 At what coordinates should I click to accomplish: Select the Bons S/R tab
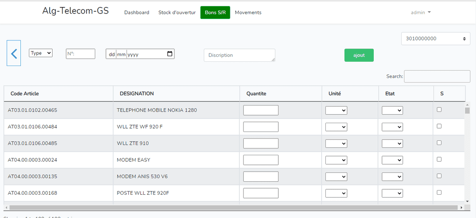click(x=215, y=13)
